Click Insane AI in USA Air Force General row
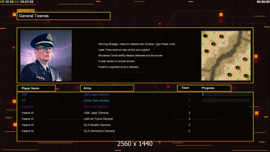 click(x=28, y=119)
